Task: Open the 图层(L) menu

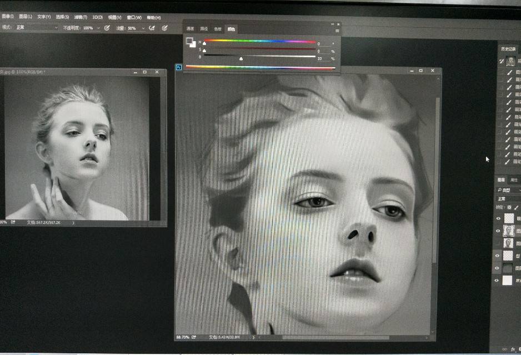Action: click(x=26, y=17)
